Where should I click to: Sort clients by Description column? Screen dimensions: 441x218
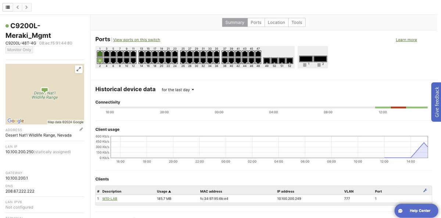tap(112, 191)
